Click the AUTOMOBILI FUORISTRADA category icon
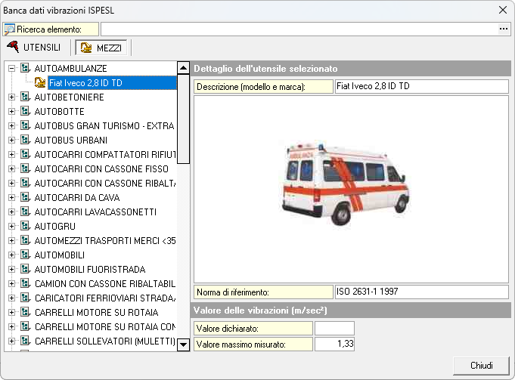Screen dimensions: 515x380 [25, 269]
